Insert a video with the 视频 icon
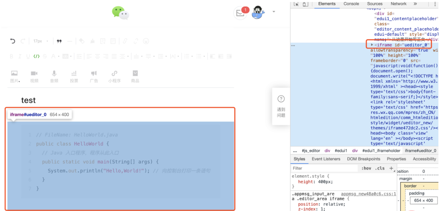 coord(34,76)
